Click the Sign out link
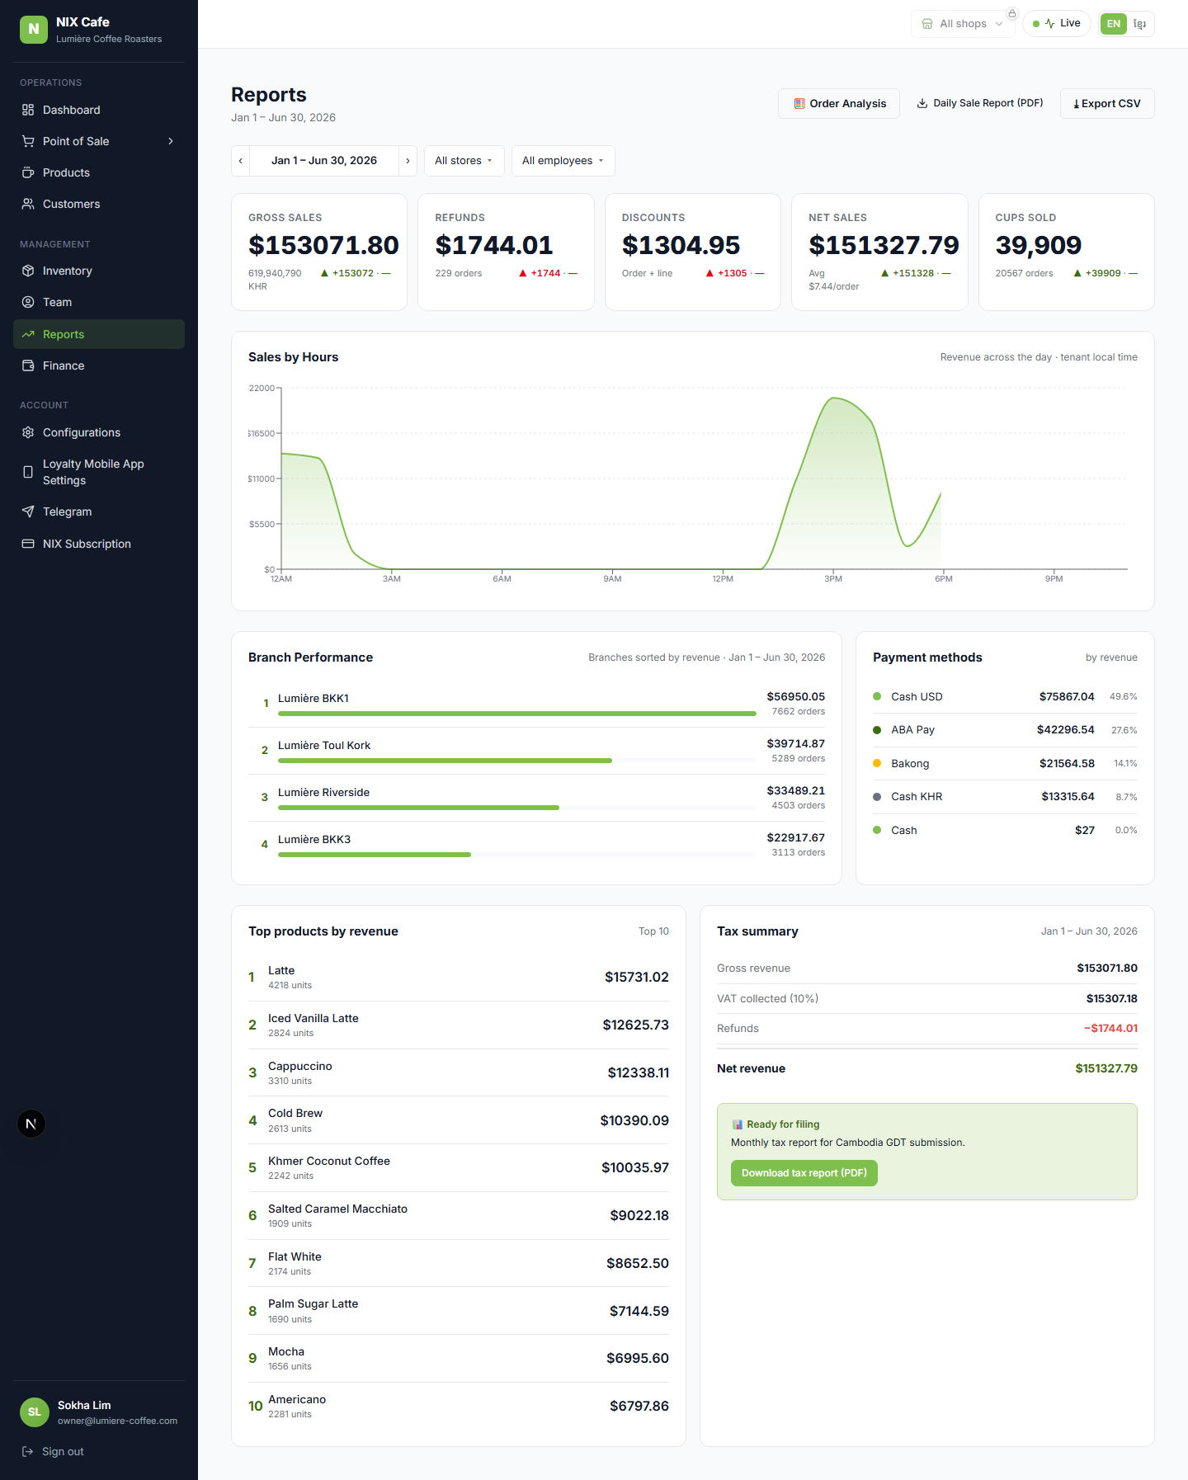Image resolution: width=1188 pixels, height=1480 pixels. coord(53,1451)
